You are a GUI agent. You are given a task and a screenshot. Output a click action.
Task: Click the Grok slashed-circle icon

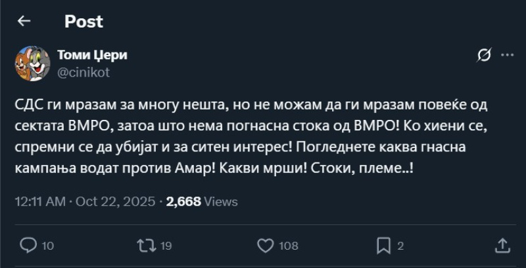click(x=484, y=56)
